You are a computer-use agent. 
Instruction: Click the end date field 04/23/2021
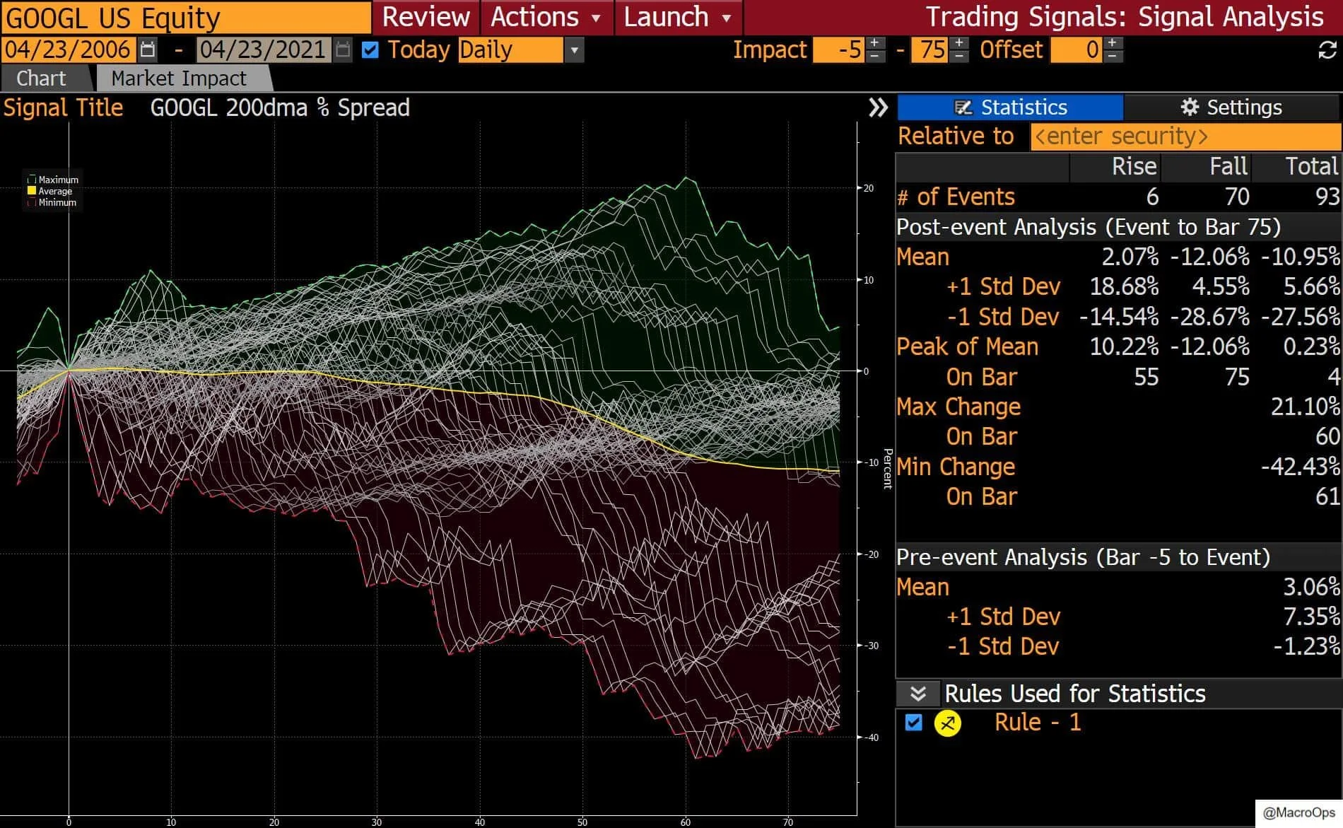click(x=264, y=49)
